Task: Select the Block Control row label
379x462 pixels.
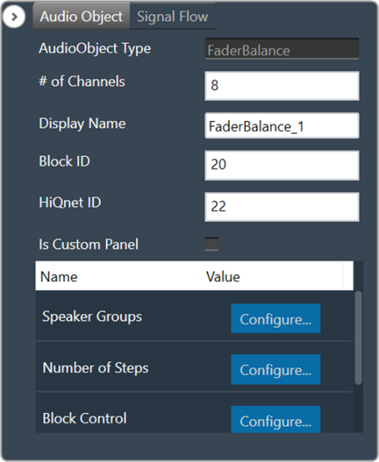Action: click(x=85, y=418)
